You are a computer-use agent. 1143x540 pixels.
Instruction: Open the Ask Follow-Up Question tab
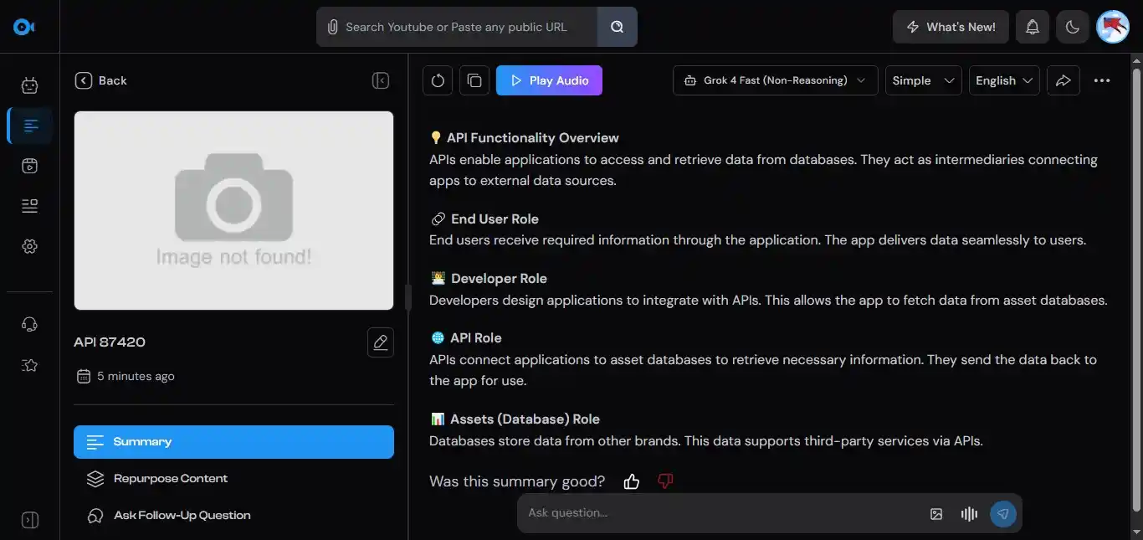(182, 516)
